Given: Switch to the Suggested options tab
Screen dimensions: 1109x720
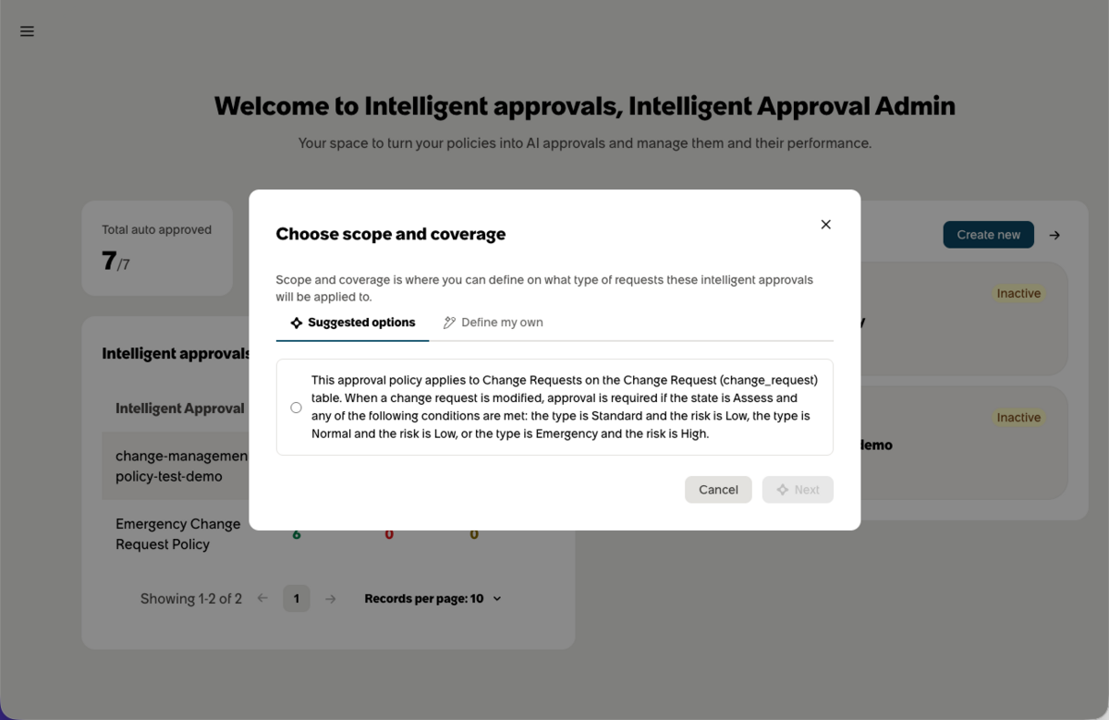Looking at the screenshot, I should (353, 323).
